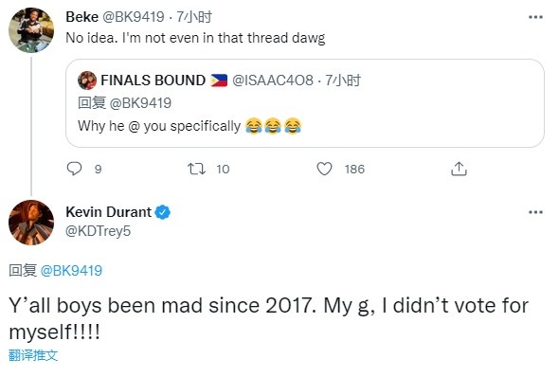559x377 pixels.
Task: Click the reply speech-bubble icon on Beke's tweet
Action: 74,169
